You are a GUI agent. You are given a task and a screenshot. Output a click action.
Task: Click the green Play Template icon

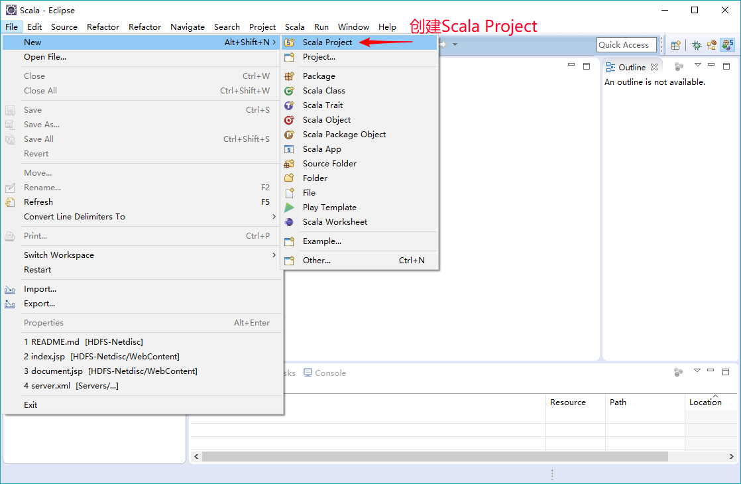pos(289,208)
